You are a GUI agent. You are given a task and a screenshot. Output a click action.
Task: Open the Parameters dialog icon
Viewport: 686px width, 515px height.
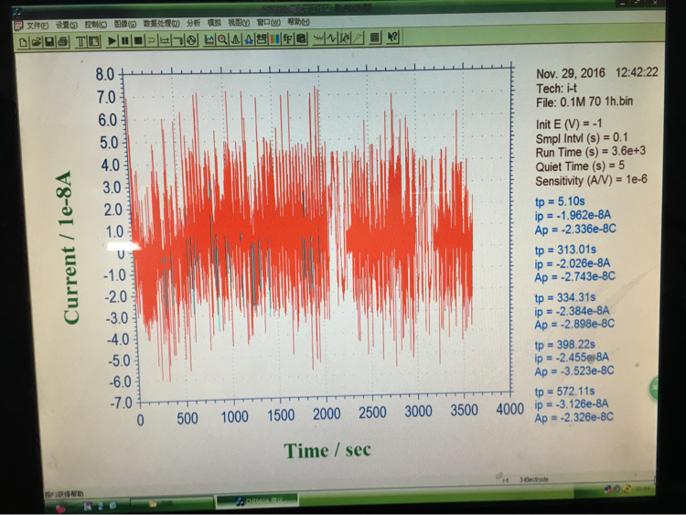click(x=94, y=41)
